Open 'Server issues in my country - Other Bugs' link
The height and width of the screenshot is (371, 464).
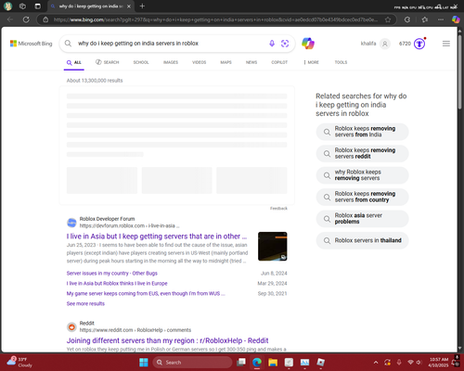point(112,274)
